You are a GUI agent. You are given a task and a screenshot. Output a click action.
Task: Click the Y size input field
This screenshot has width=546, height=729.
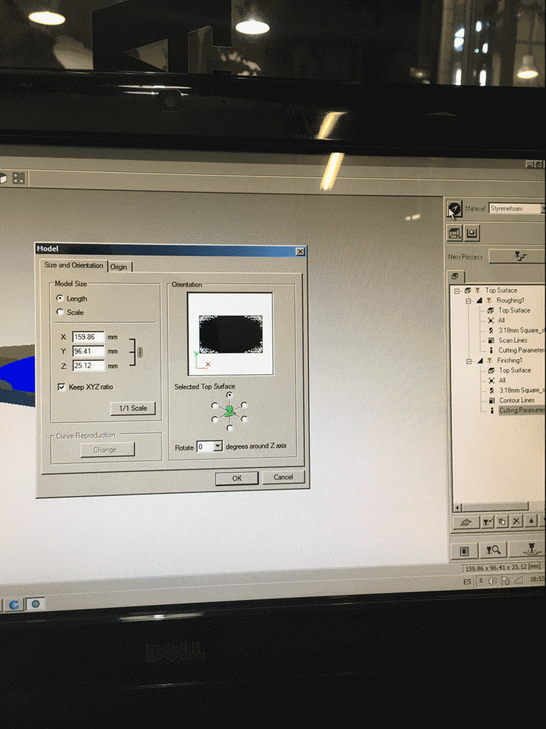coord(88,351)
